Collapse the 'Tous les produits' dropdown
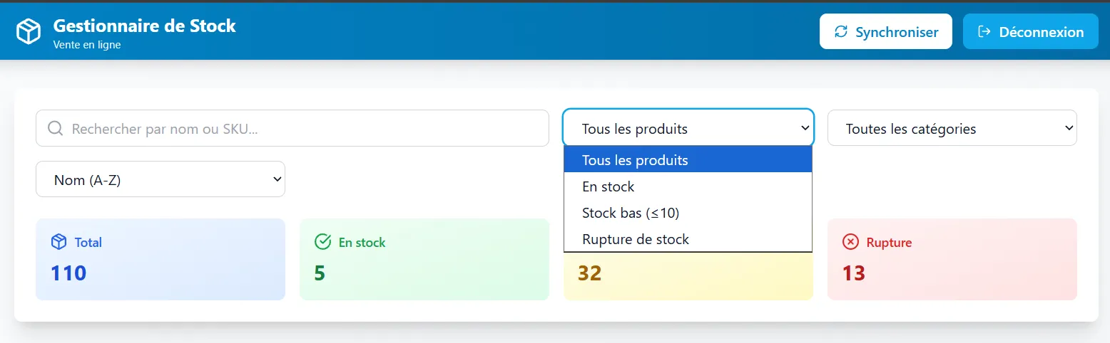Screen dimensions: 1110x343 point(688,129)
